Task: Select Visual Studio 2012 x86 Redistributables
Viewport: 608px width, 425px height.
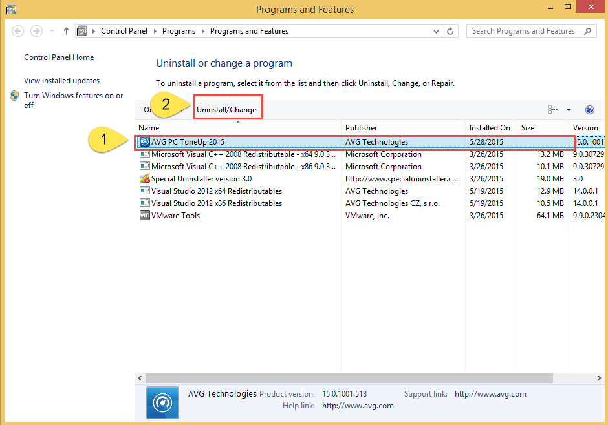Action: [217, 203]
